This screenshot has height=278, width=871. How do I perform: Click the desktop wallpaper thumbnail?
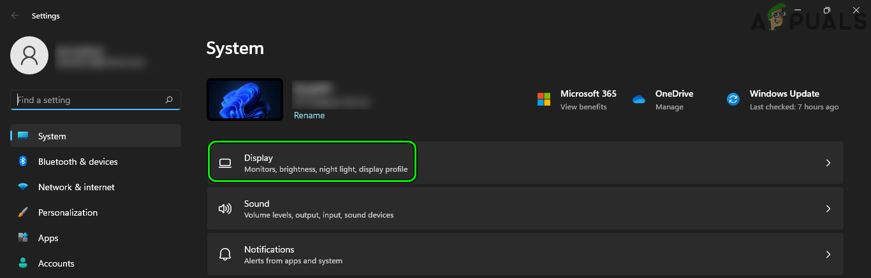pos(245,99)
